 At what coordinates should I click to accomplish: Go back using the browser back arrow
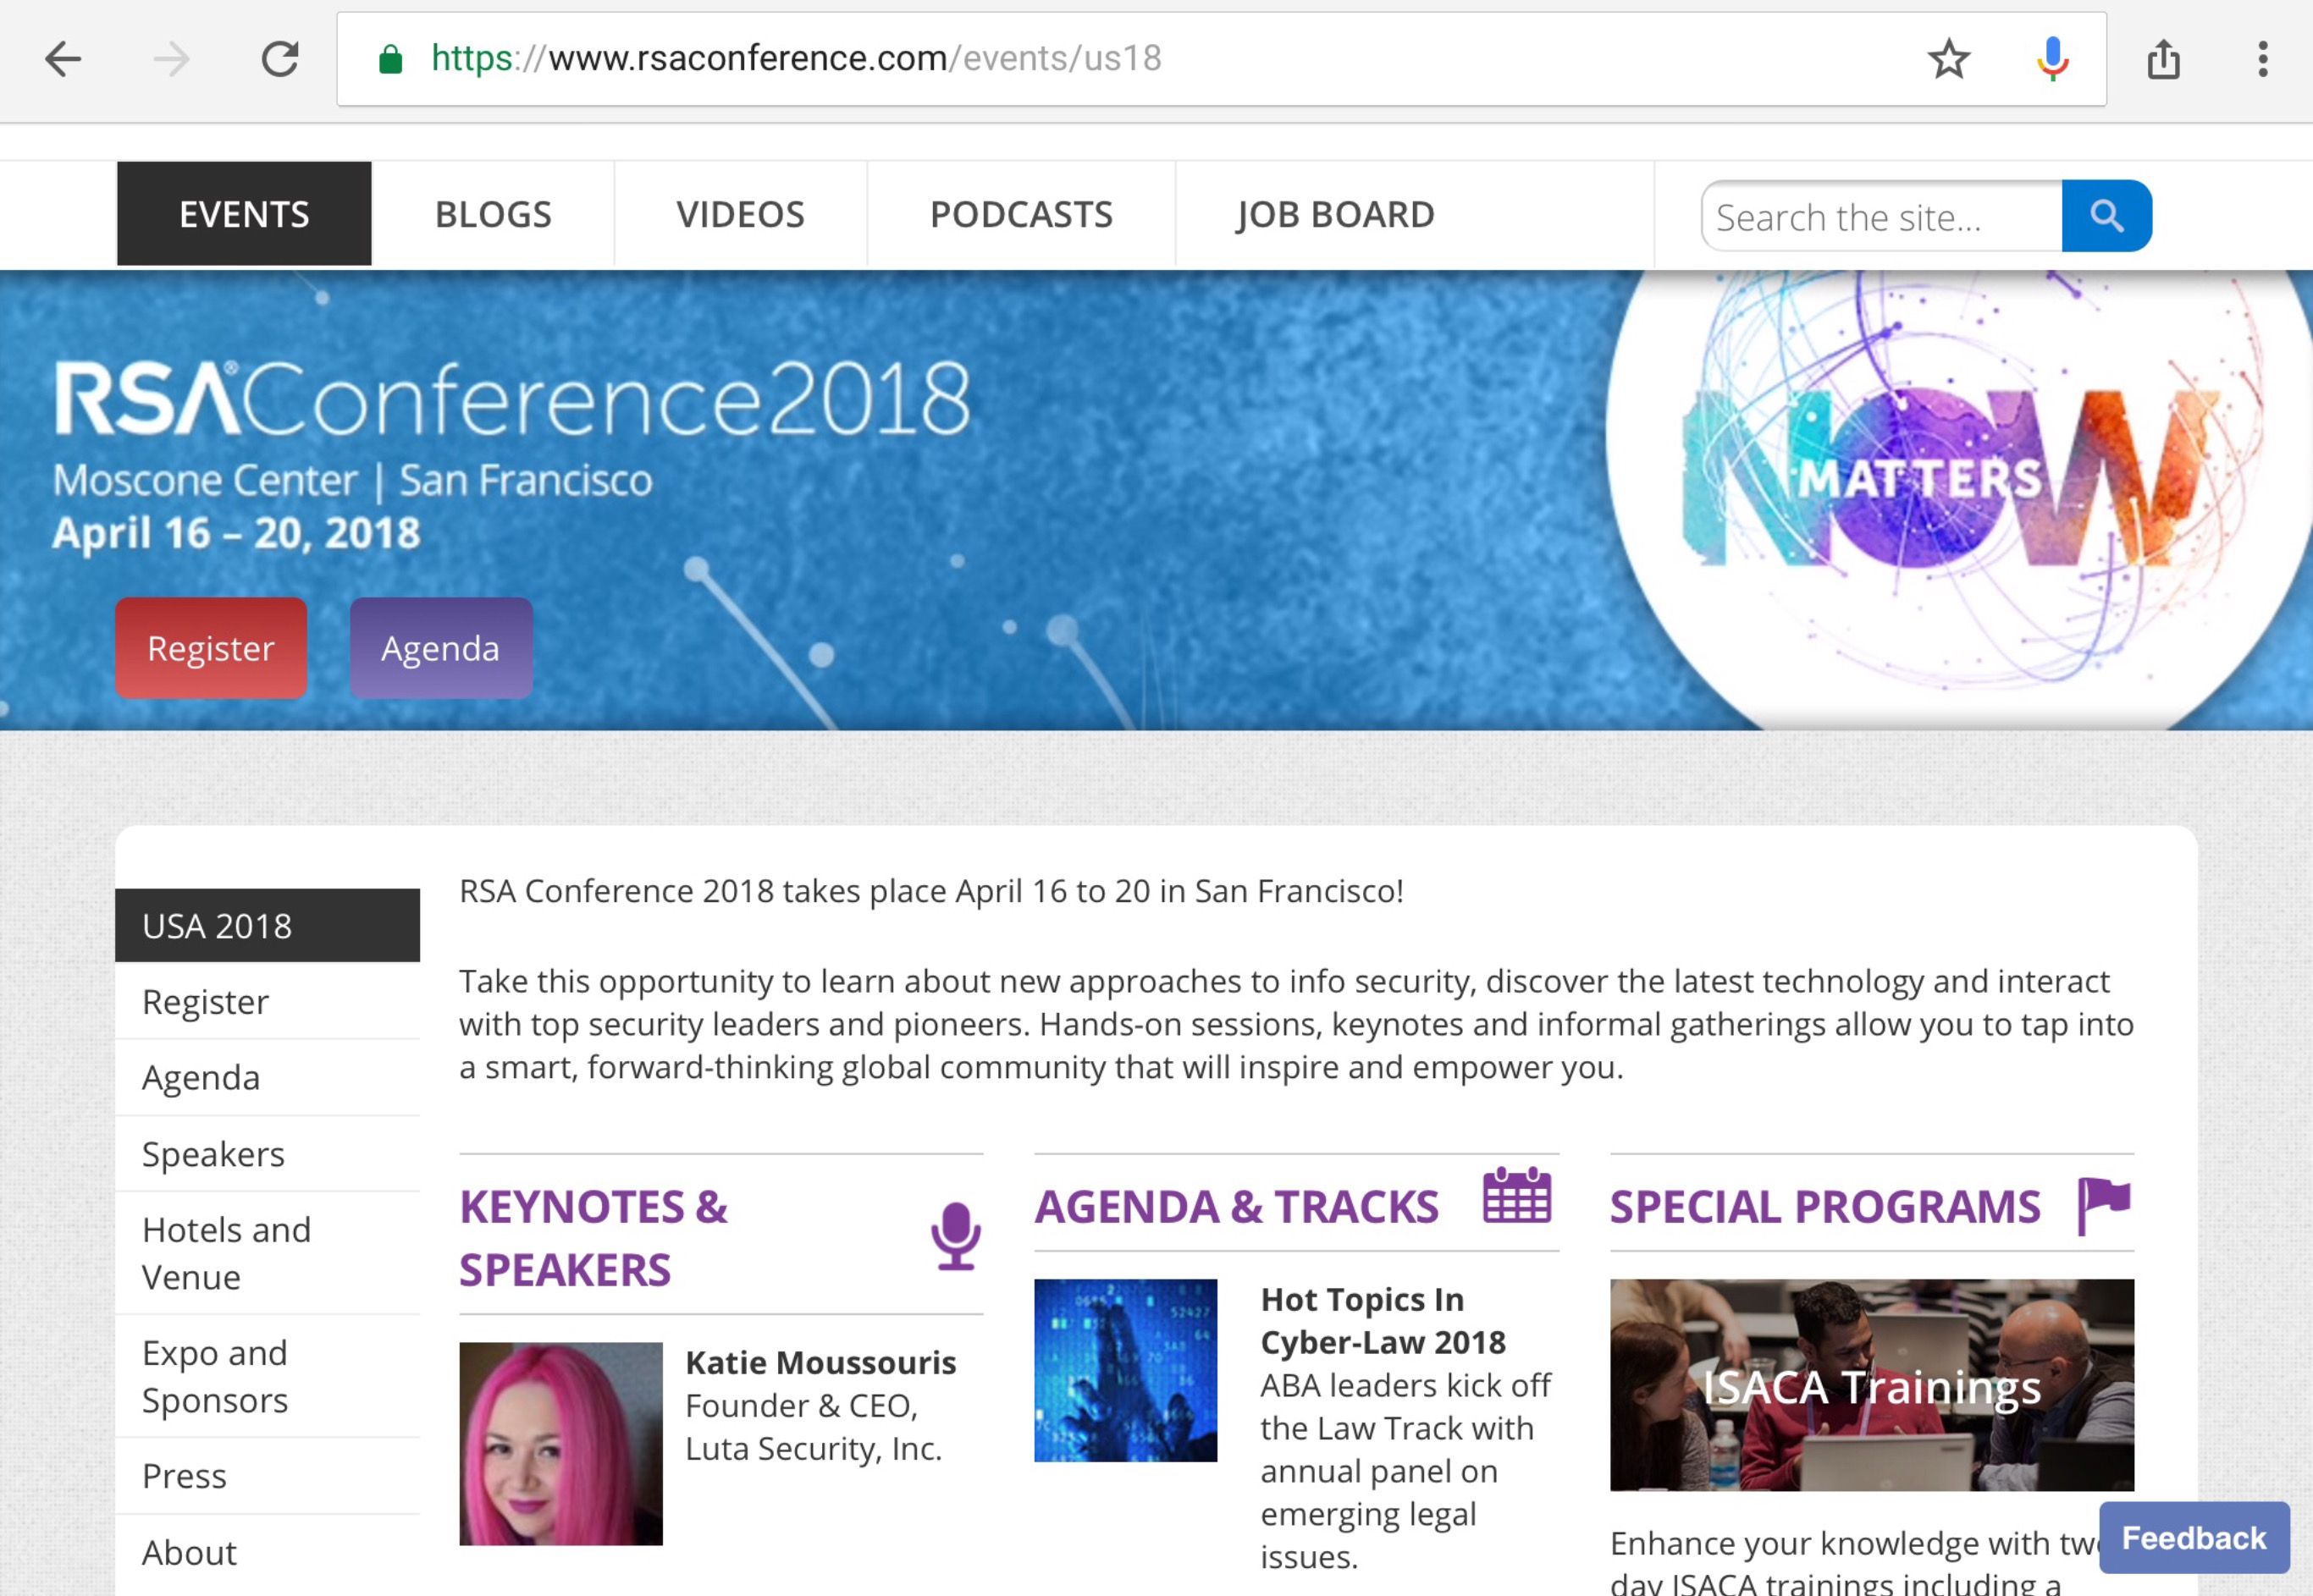[63, 59]
